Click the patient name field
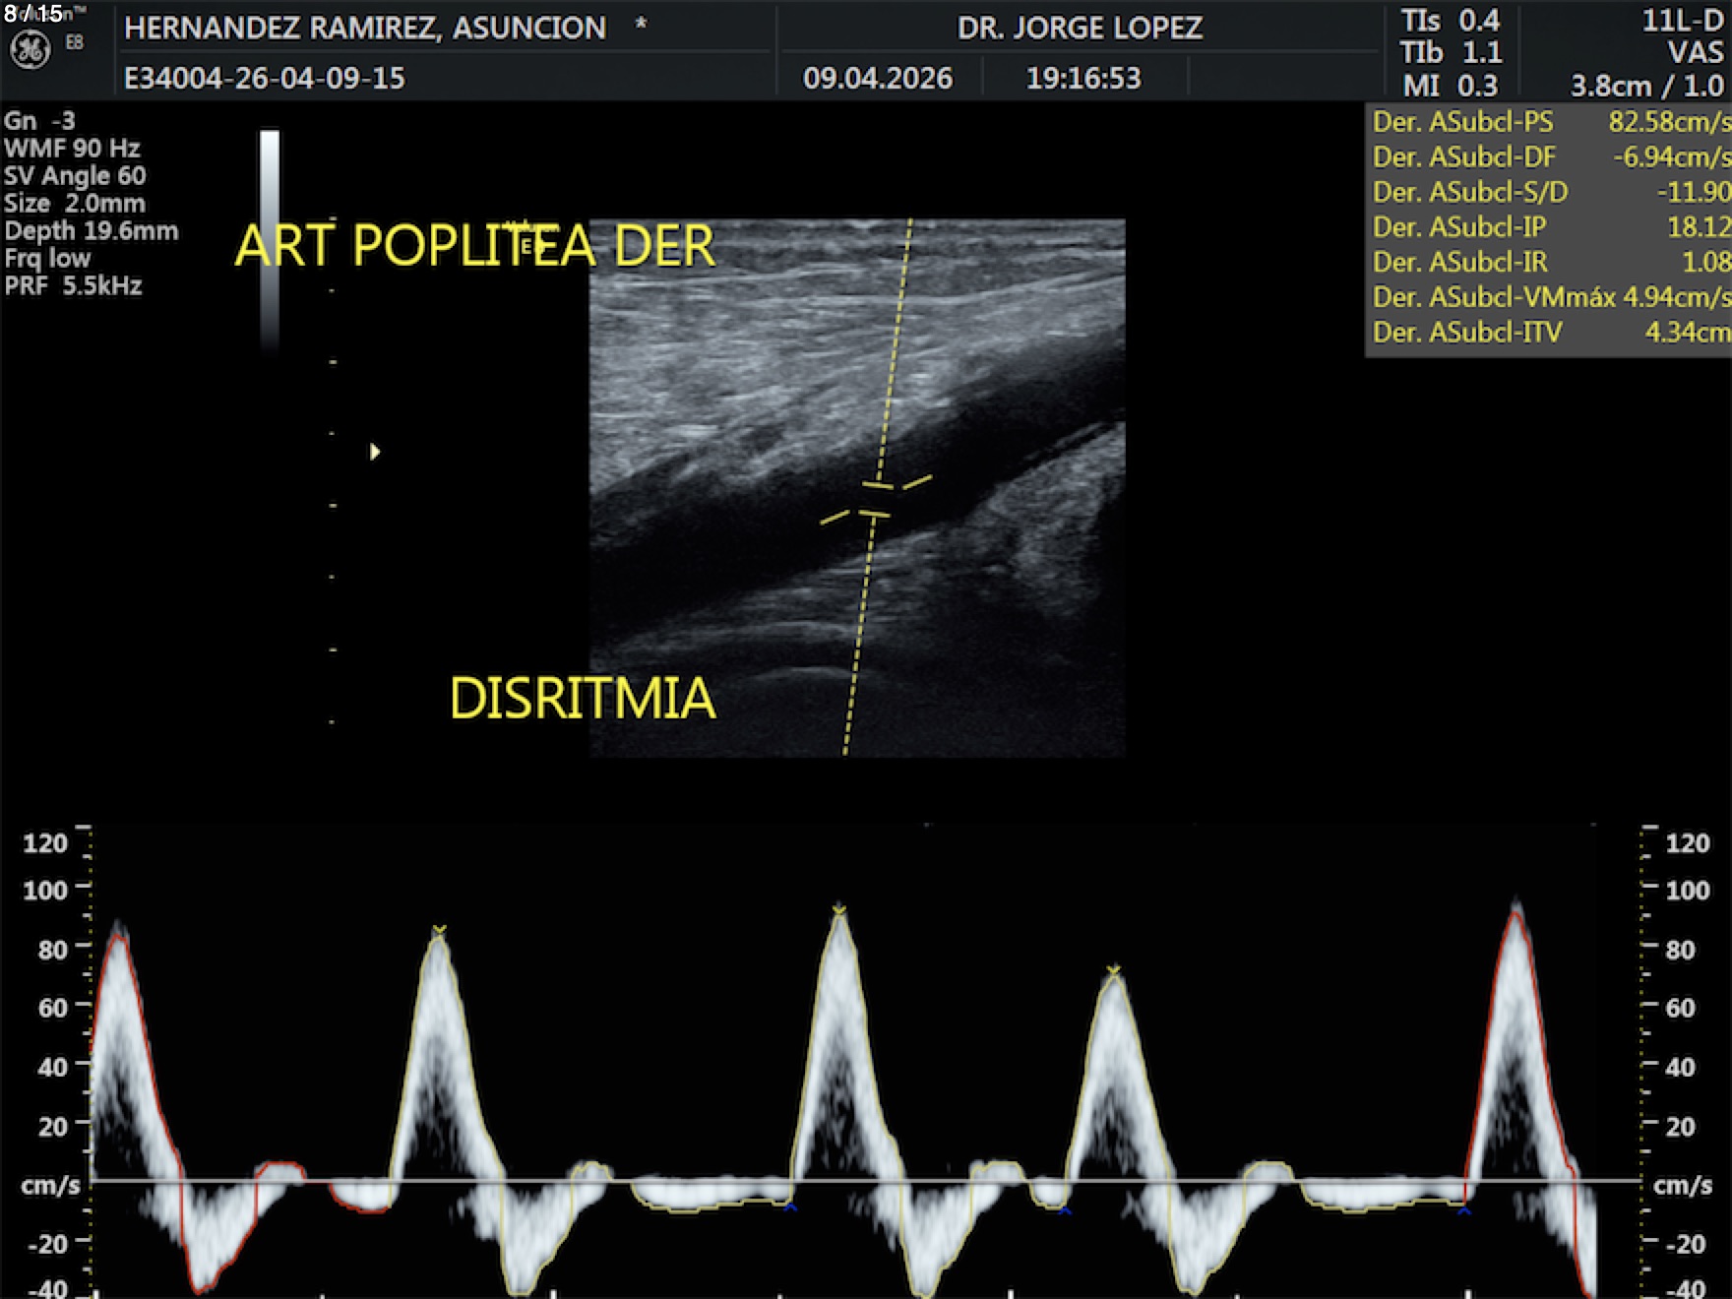Image resolution: width=1732 pixels, height=1299 pixels. click(365, 28)
